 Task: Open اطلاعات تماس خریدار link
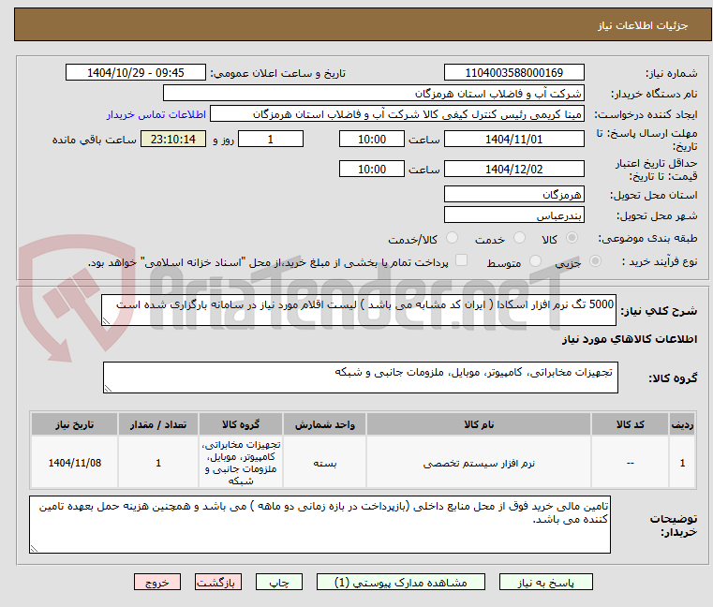pos(156,114)
